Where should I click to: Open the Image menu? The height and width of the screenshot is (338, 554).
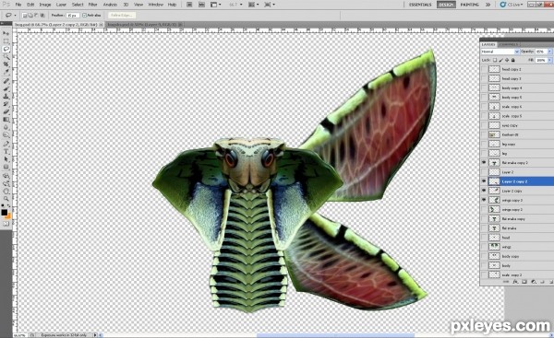click(45, 5)
